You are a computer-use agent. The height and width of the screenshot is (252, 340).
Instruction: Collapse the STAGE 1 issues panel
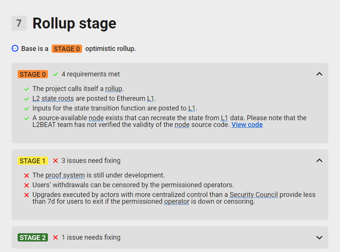pyautogui.click(x=319, y=161)
